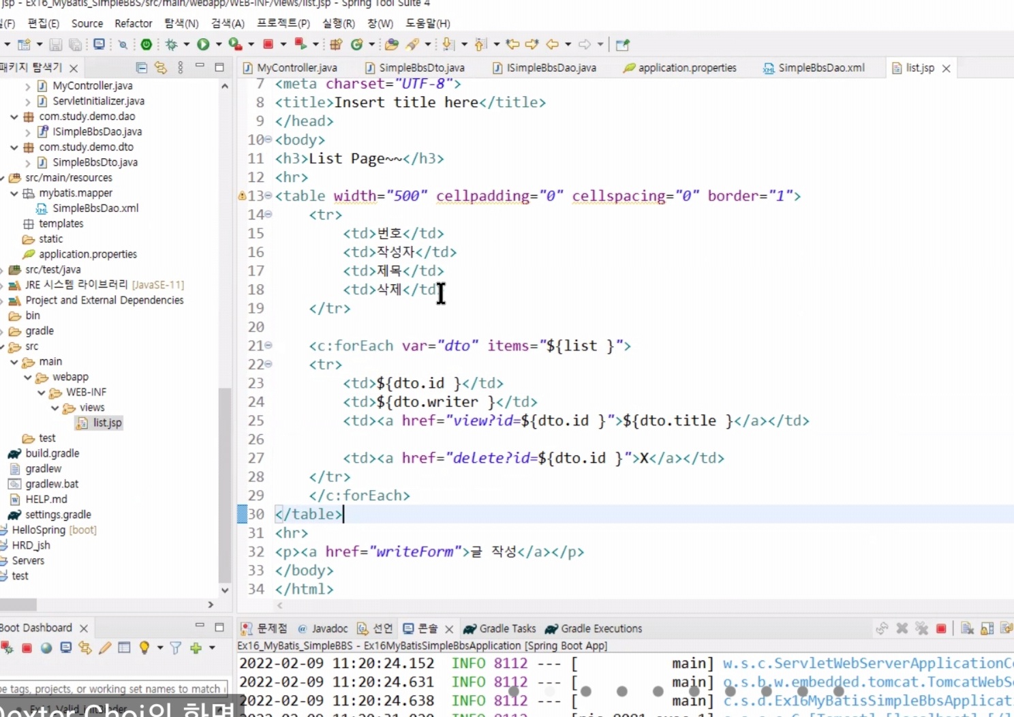The height and width of the screenshot is (717, 1014).
Task: Stop app in Boot Dashboard toolbar
Action: (x=27, y=648)
